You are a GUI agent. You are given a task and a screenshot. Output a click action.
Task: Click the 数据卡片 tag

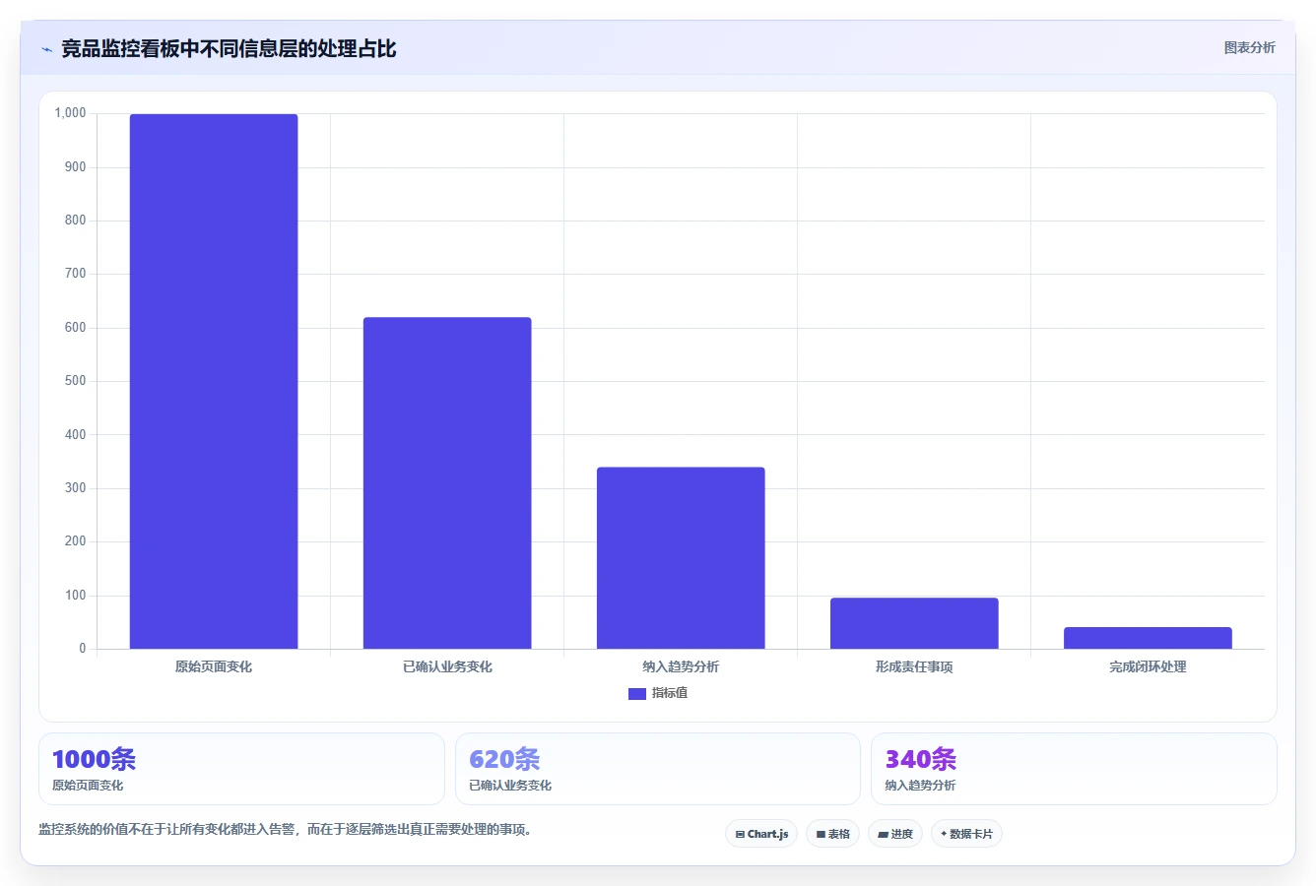pyautogui.click(x=966, y=834)
